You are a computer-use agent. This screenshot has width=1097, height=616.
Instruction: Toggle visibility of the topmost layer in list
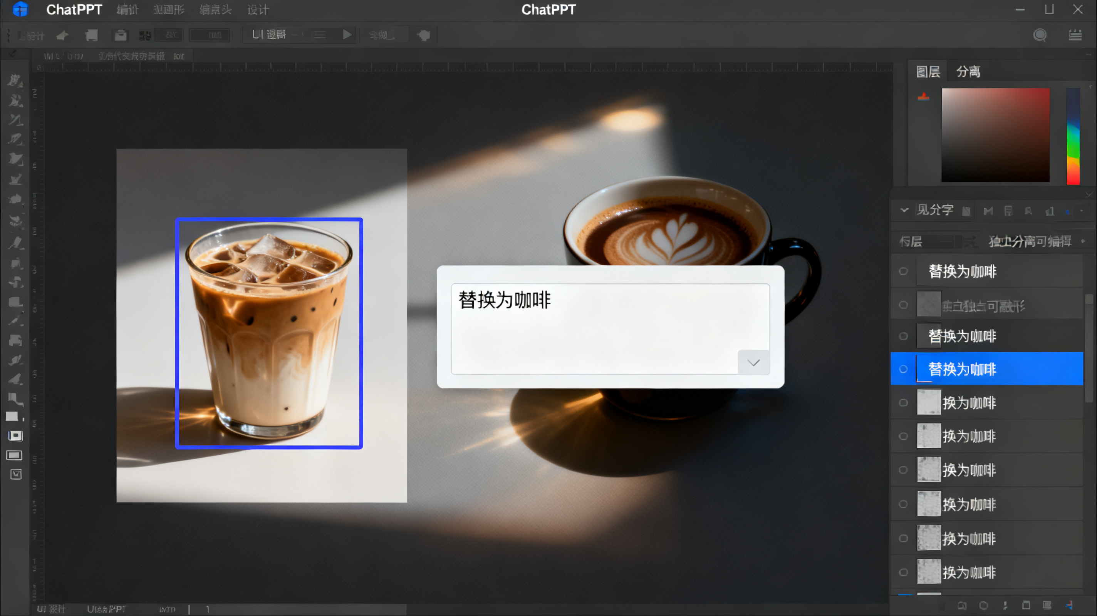(903, 271)
